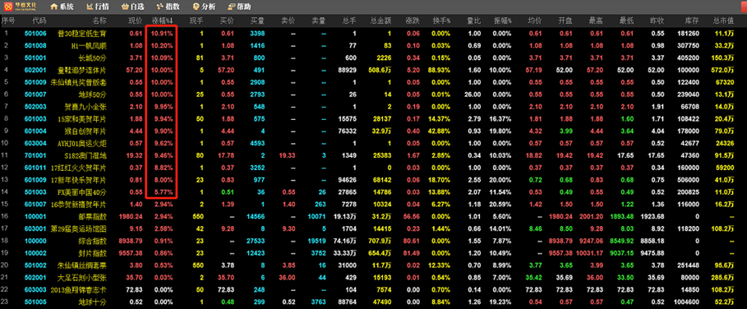This screenshot has width=747, height=309.
Task: Click the app logo at the top-left corner
Action: [20, 7]
